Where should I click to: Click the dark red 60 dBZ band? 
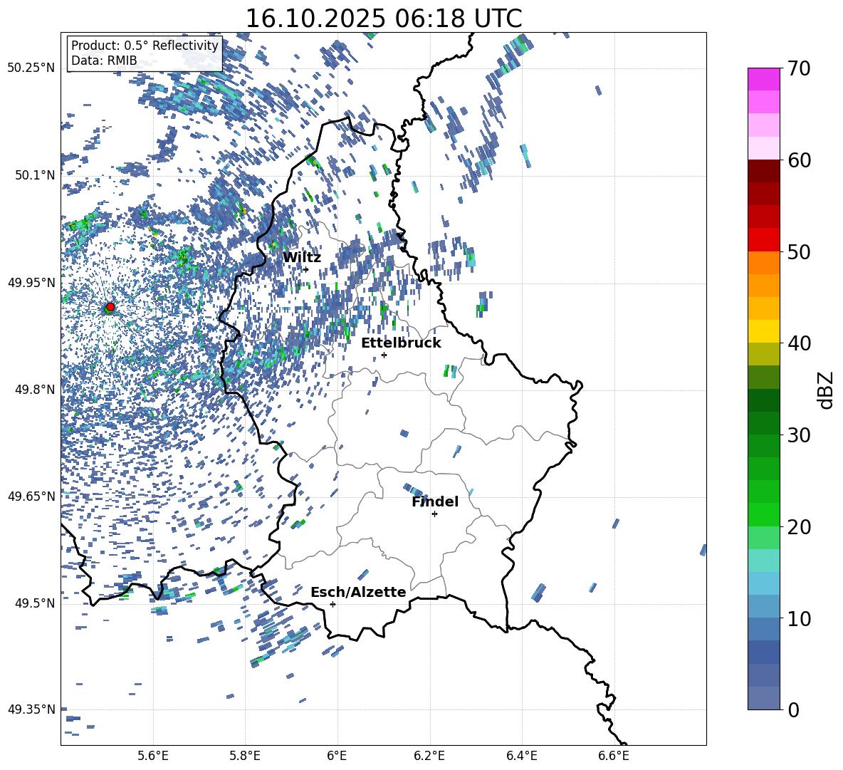click(763, 170)
